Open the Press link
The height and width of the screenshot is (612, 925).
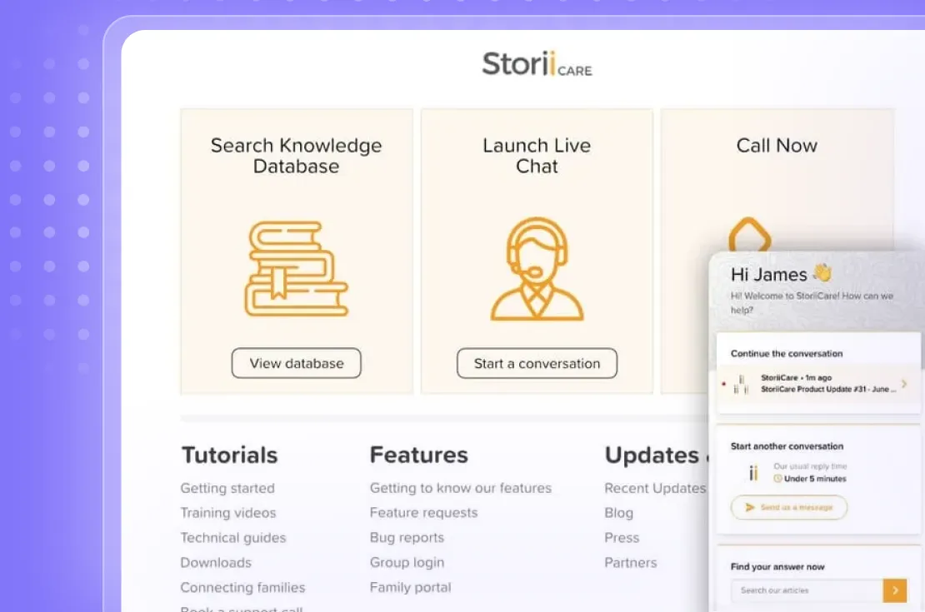coord(622,538)
